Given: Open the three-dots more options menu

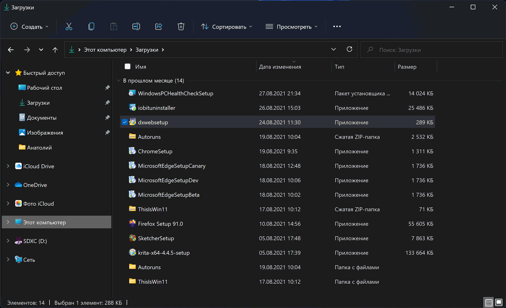Looking at the screenshot, I should [337, 27].
